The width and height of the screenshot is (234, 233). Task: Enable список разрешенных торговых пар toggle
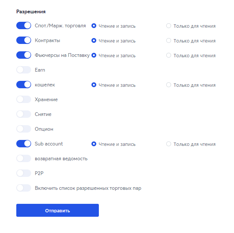point(24,188)
